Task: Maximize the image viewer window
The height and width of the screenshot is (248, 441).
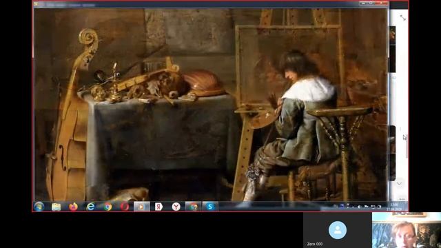Action: [371, 3]
